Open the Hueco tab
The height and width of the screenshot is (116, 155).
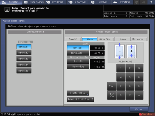click(123, 39)
